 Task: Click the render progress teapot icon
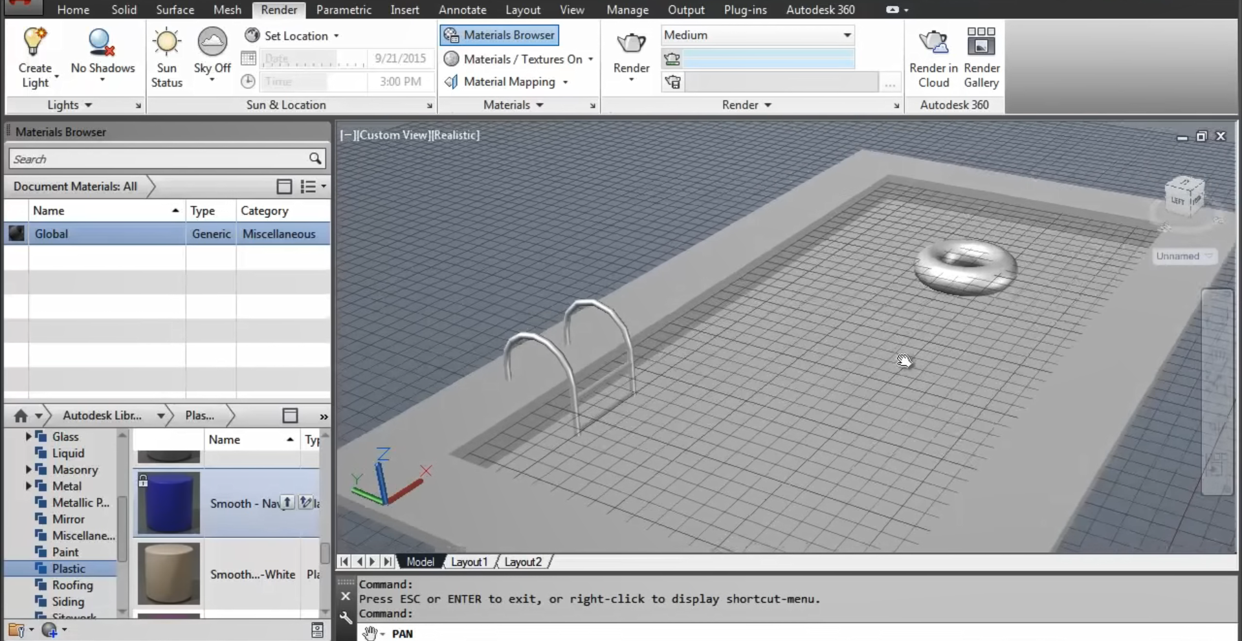[672, 59]
